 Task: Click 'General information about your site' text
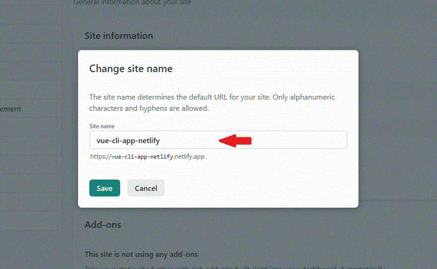tap(132, 2)
